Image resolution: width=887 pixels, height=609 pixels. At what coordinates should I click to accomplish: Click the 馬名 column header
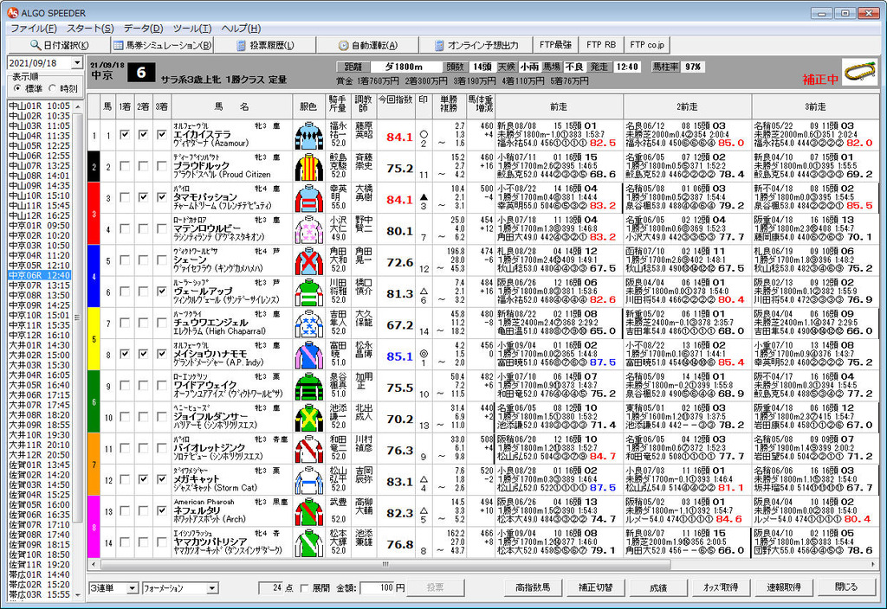click(231, 106)
